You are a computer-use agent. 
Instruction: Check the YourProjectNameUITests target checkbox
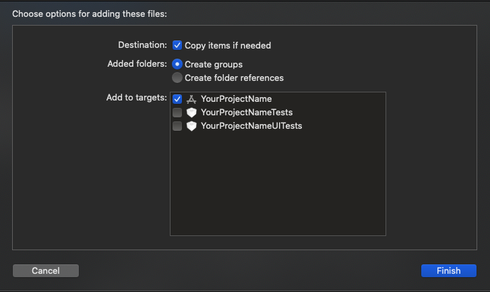point(177,126)
